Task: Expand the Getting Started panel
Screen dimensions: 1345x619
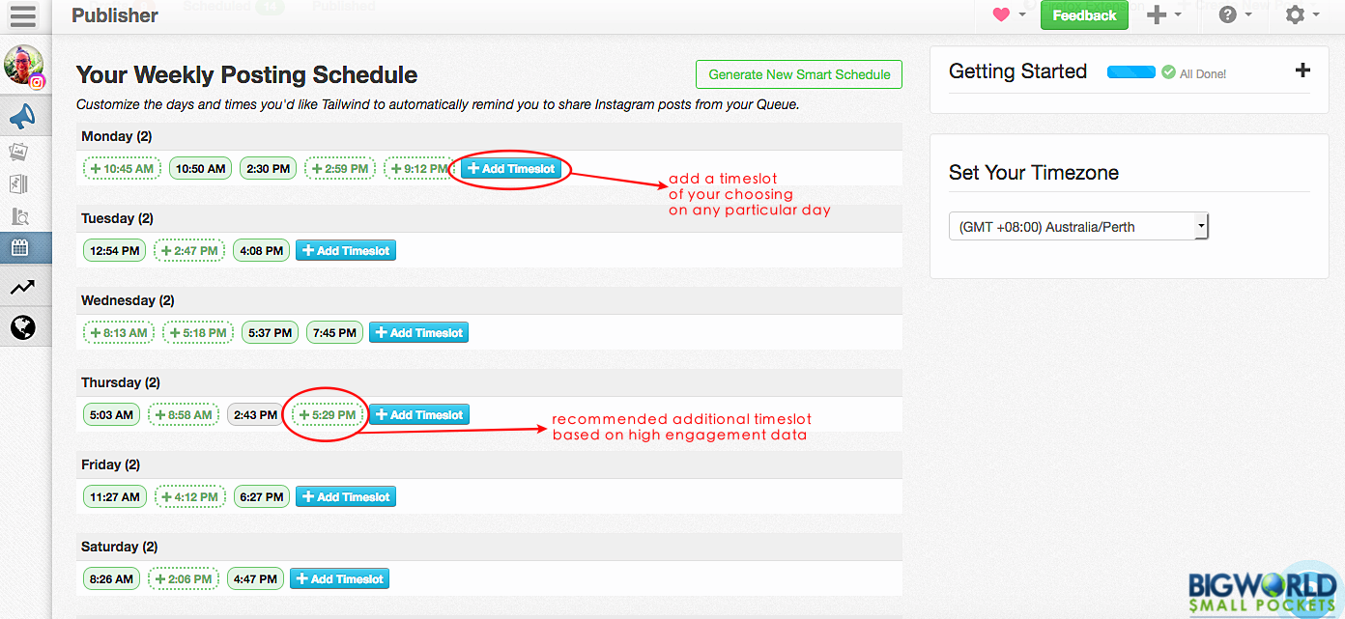Action: 1302,70
